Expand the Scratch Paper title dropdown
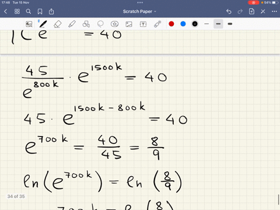Image resolution: width=280 pixels, height=210 pixels. tap(139, 12)
